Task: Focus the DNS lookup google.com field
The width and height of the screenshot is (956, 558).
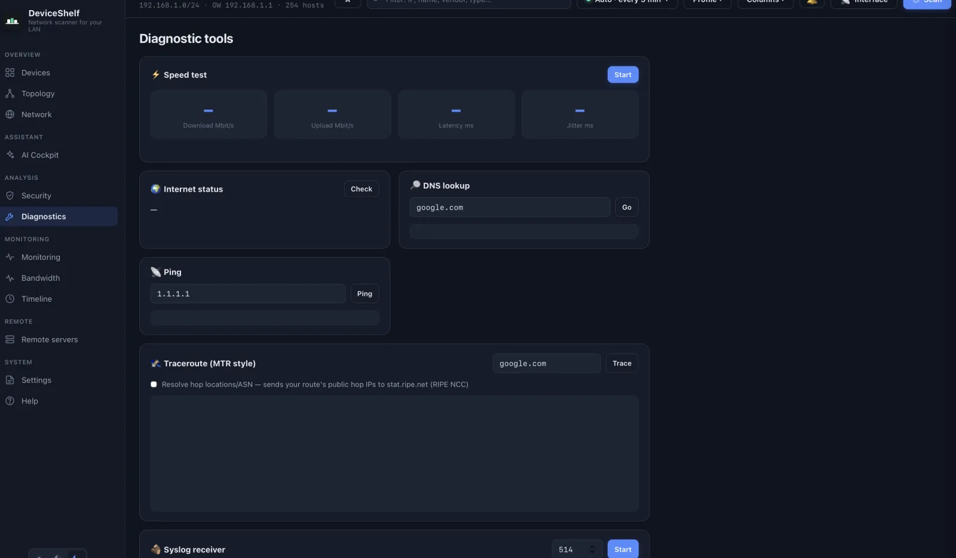Action: (510, 207)
